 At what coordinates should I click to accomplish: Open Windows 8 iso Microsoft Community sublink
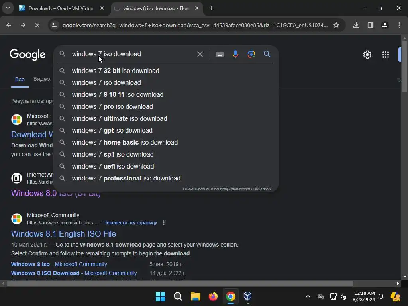(x=59, y=265)
